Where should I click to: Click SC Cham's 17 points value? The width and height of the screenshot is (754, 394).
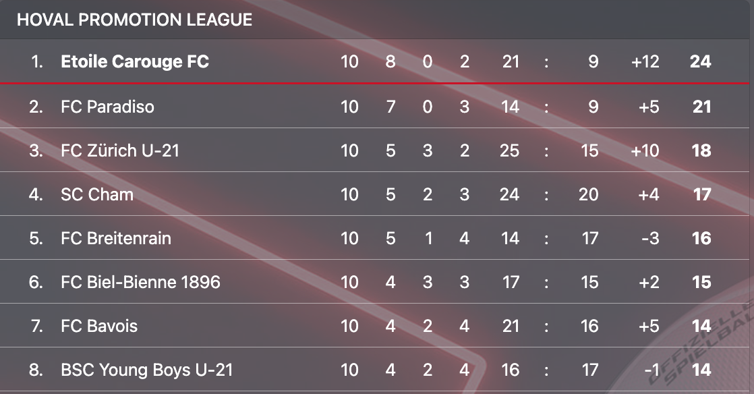pyautogui.click(x=701, y=194)
